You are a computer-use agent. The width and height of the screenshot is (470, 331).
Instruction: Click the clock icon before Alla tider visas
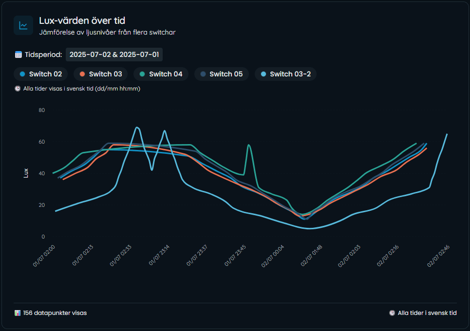pyautogui.click(x=18, y=89)
